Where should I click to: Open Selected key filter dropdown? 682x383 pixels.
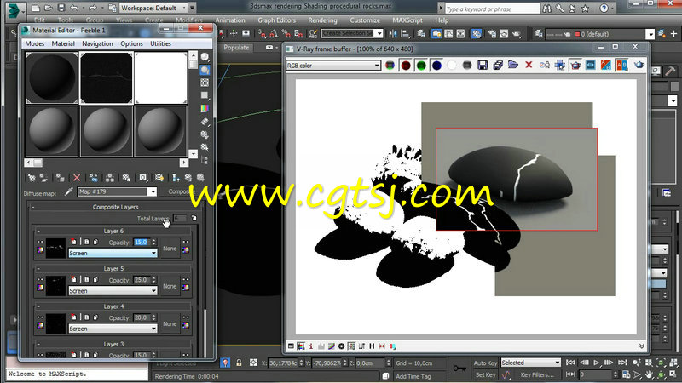click(530, 363)
